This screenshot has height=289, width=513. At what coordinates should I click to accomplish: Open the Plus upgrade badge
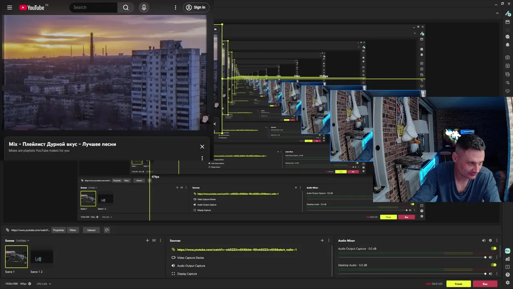click(x=508, y=250)
